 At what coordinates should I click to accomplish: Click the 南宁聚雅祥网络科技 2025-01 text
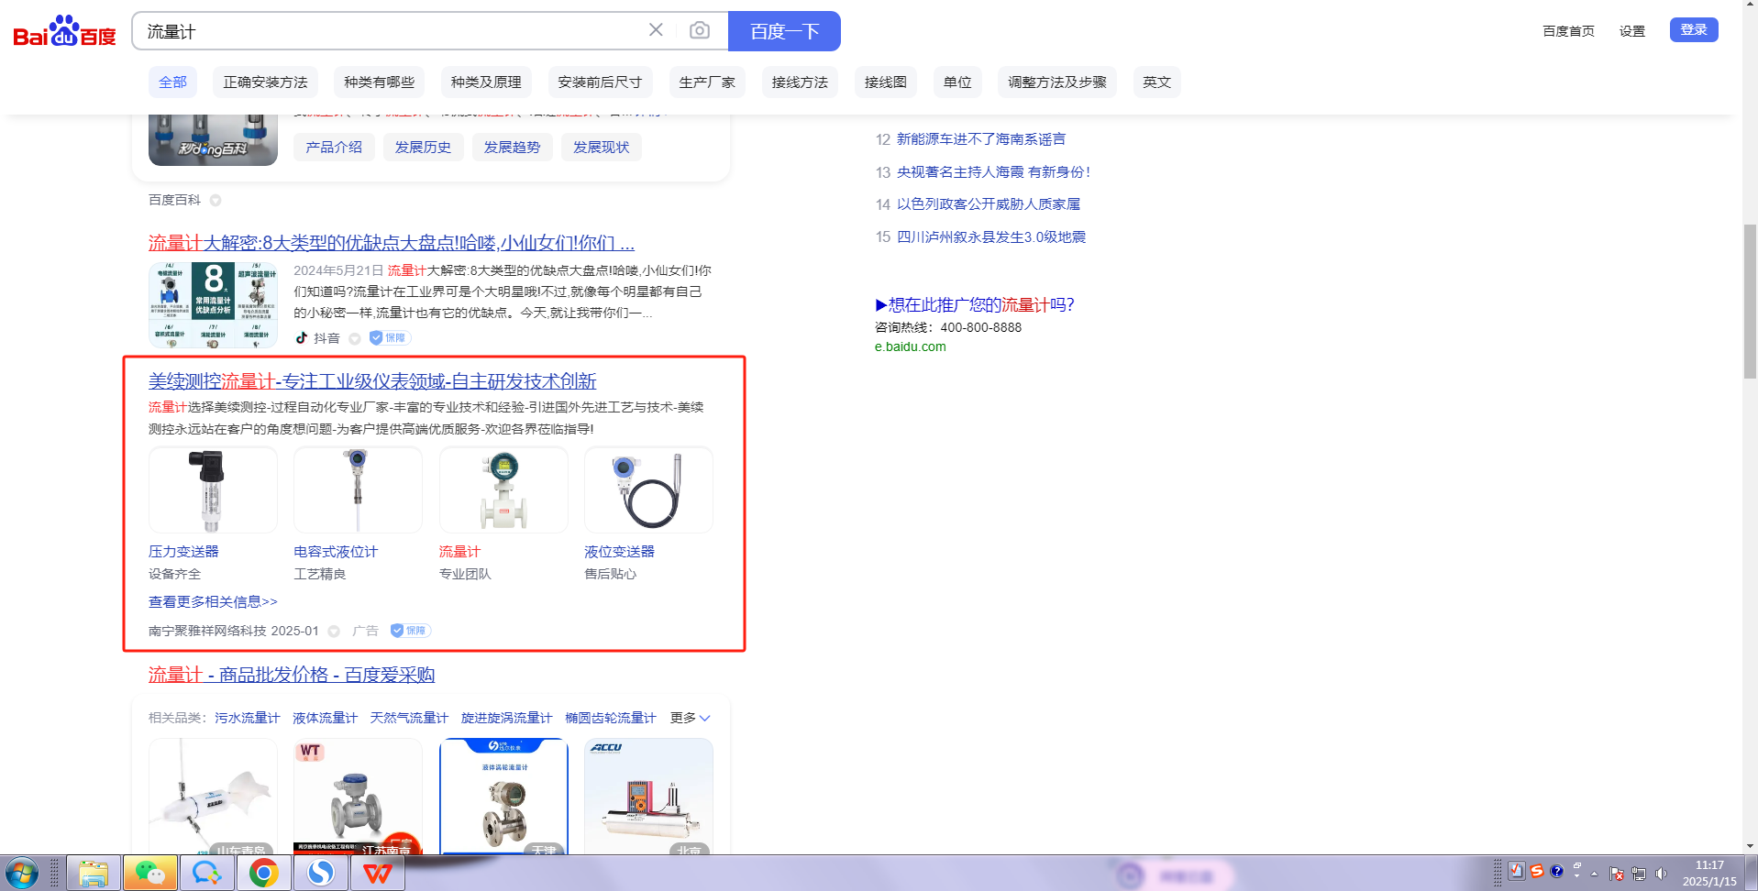(234, 631)
